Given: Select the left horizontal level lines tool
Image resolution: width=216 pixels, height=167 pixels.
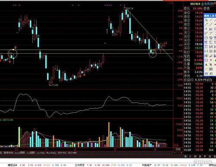Looking at the screenshot, I should [206, 47].
